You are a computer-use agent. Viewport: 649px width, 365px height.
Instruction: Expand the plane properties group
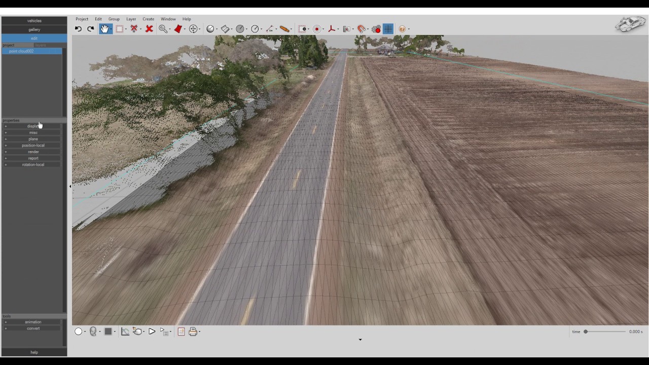(33, 139)
